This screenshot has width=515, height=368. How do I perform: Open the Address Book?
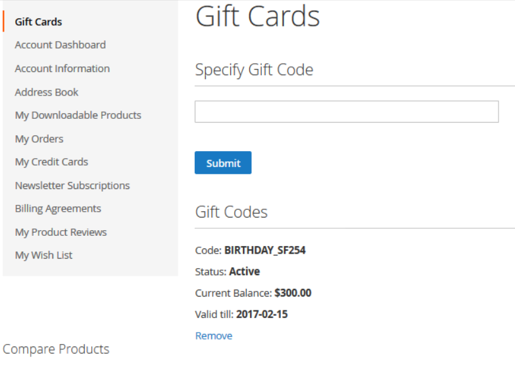click(x=46, y=92)
